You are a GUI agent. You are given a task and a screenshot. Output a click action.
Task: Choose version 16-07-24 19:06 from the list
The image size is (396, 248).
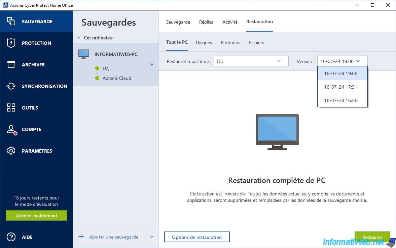pos(343,73)
